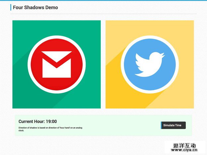The height and width of the screenshot is (155, 207).
Task: Click the white ring around the Gmail icon
Action: tap(57, 37)
